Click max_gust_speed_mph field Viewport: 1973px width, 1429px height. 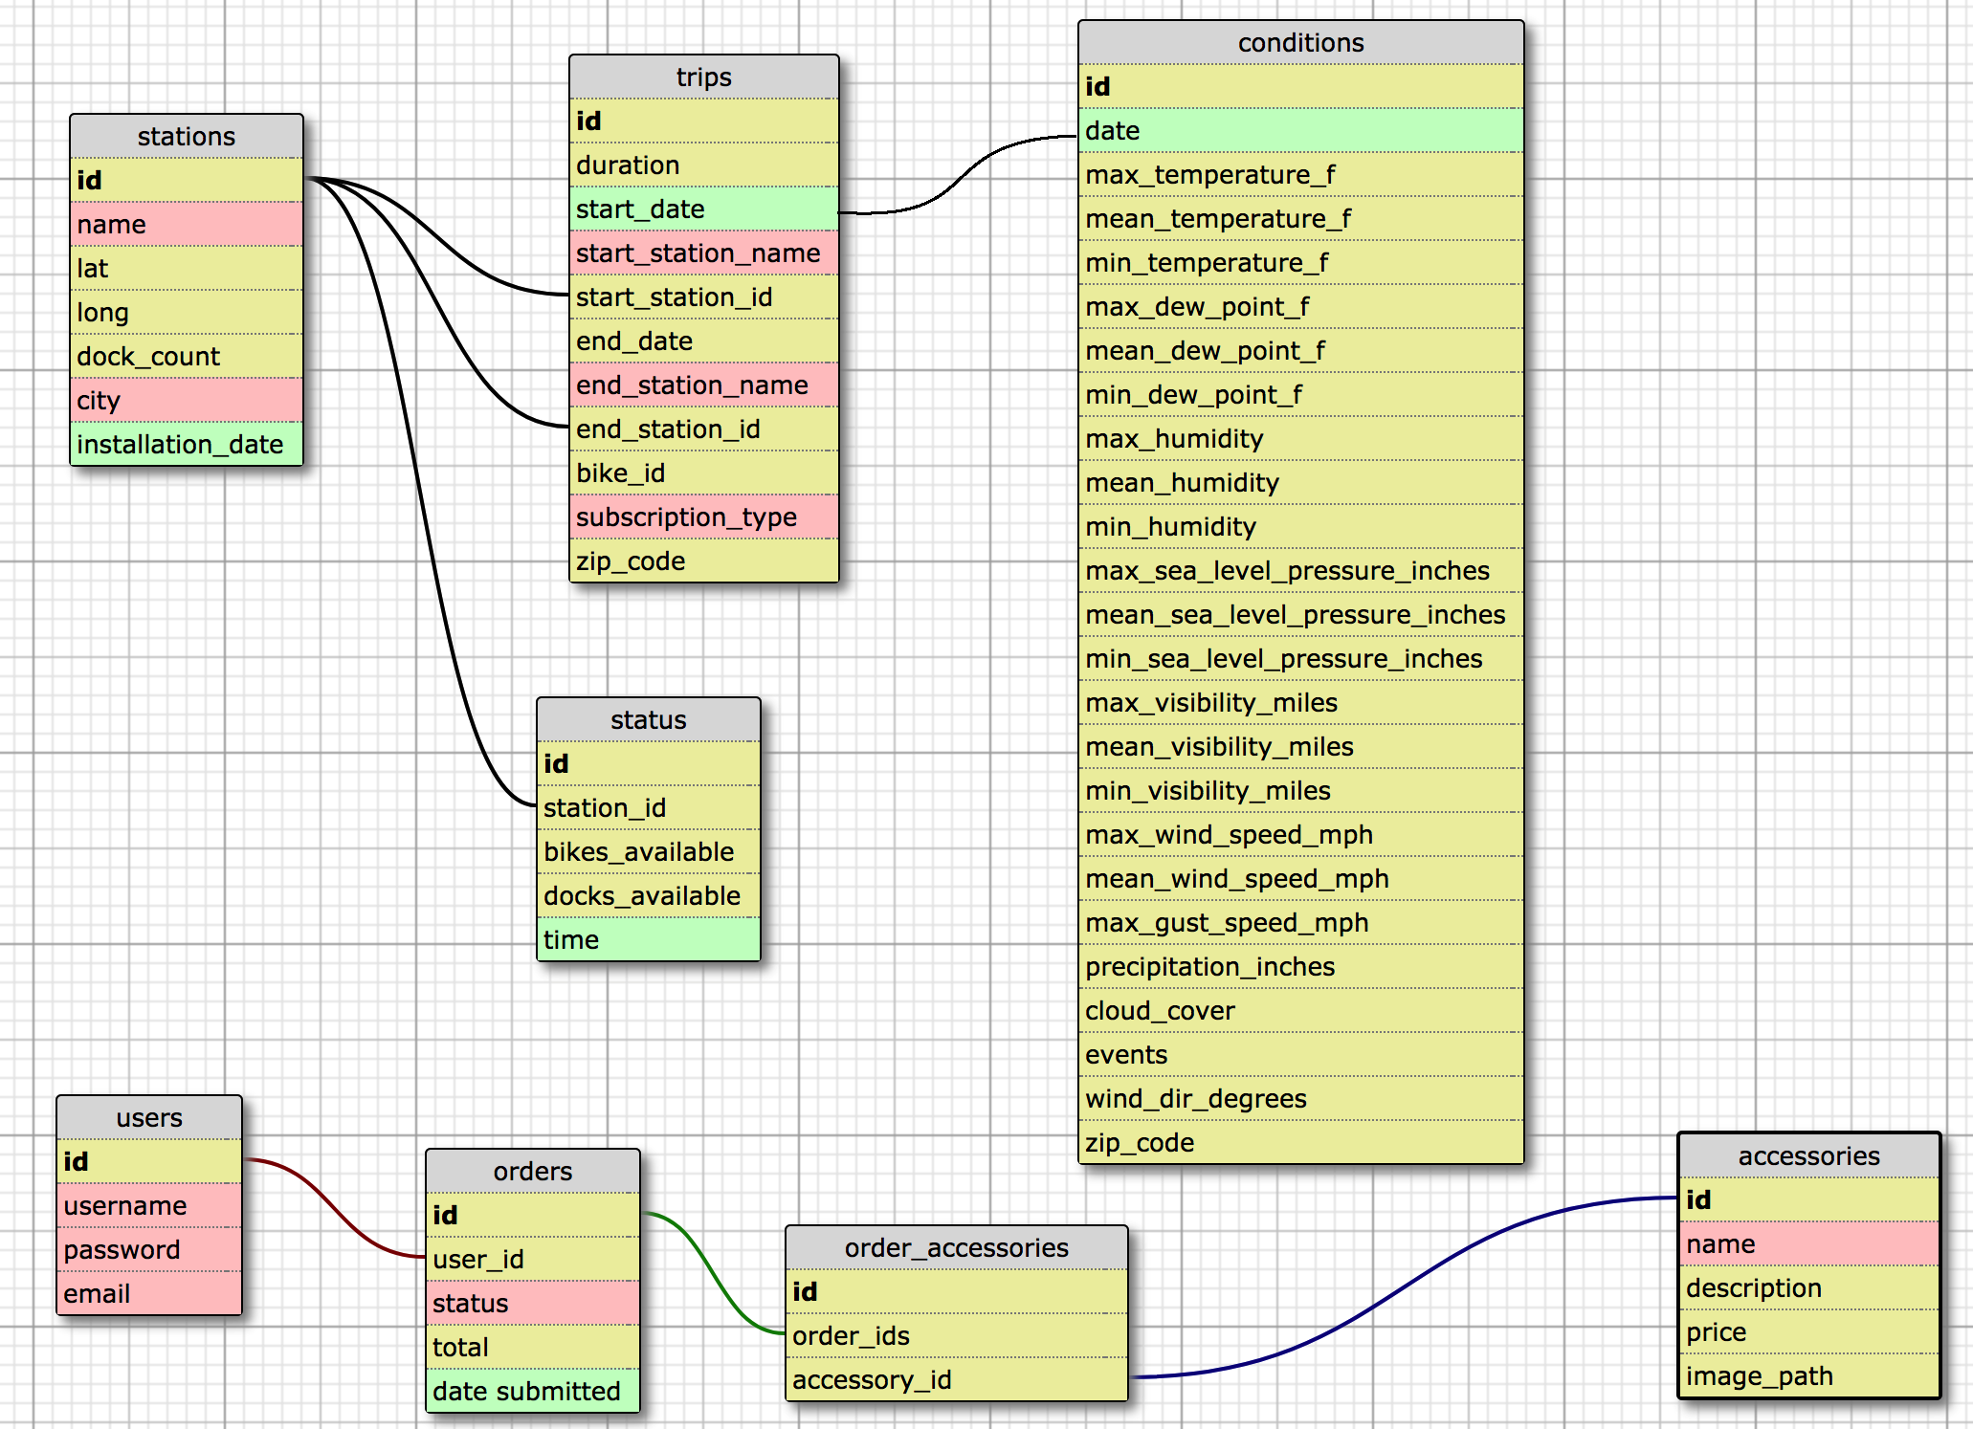click(1301, 922)
